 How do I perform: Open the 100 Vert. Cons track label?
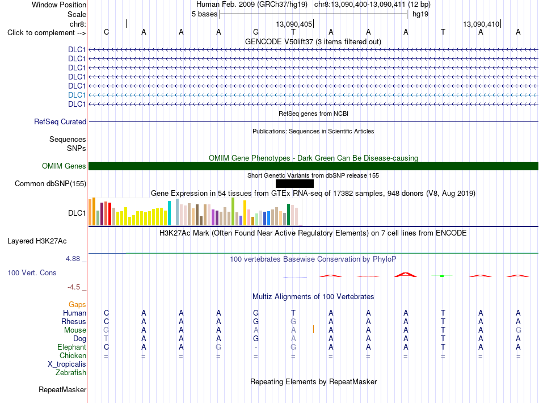point(32,272)
